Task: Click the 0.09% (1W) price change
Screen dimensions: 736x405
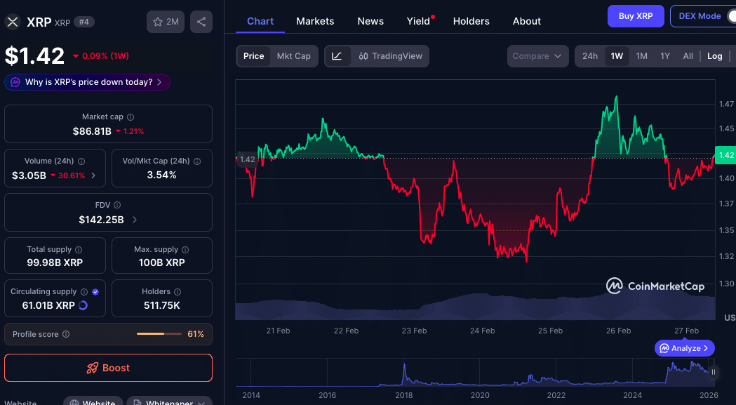Action: pyautogui.click(x=101, y=56)
